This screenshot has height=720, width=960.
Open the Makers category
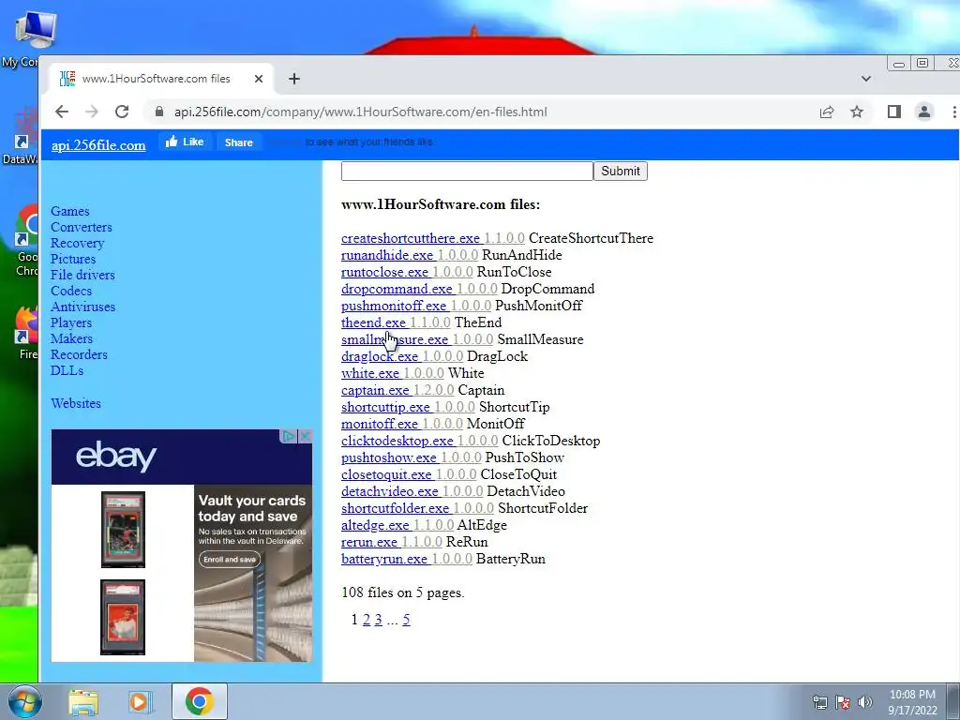click(71, 338)
